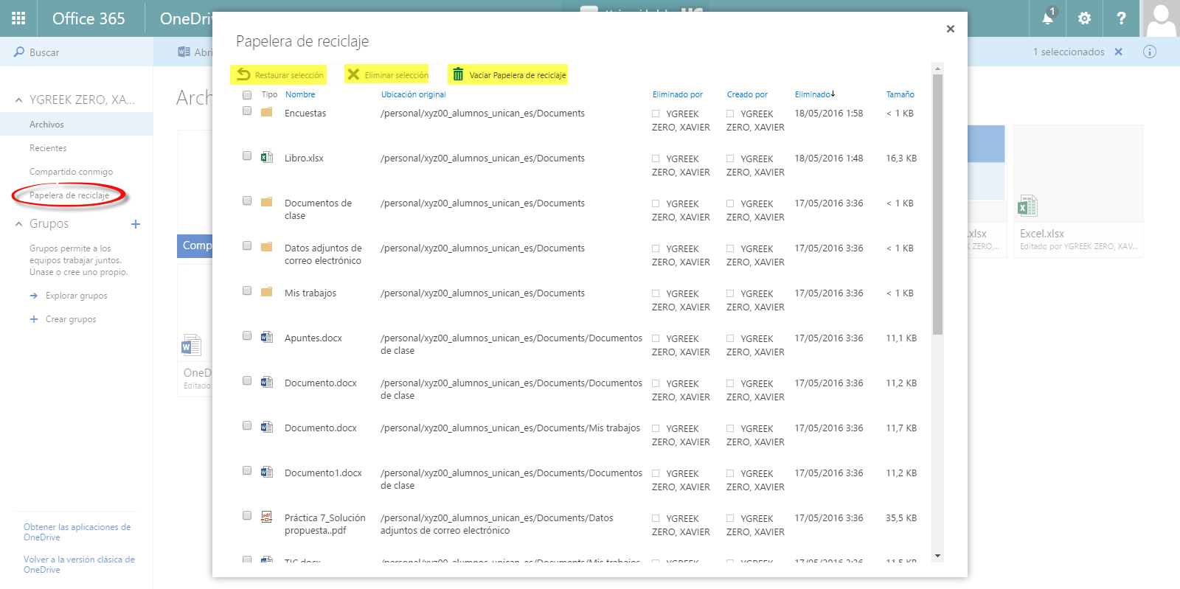
Task: Sort by the Creado por column header
Action: [x=747, y=94]
